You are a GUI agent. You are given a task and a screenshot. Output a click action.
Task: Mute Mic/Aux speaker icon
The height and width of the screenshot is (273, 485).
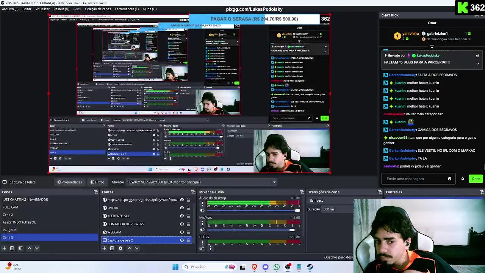(202, 230)
